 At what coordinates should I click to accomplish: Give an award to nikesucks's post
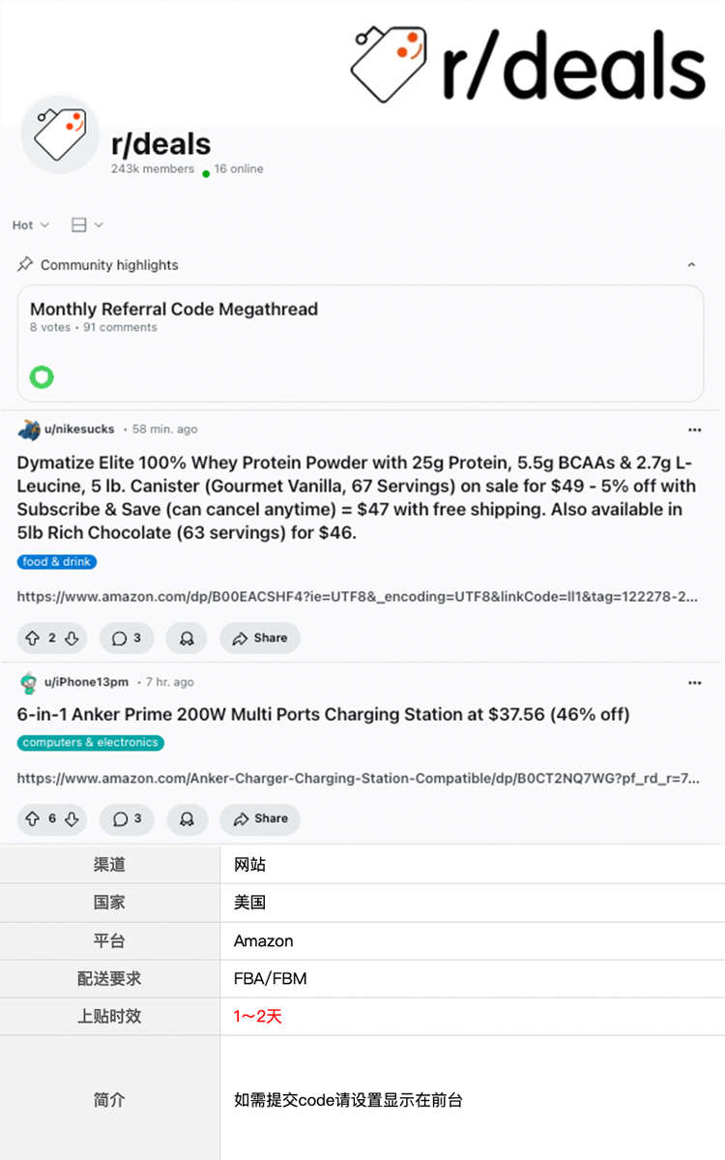(187, 638)
